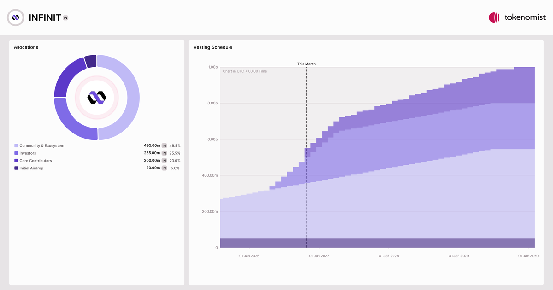The width and height of the screenshot is (553, 290).
Task: Click the 0.60b y-axis label
Action: coord(212,139)
